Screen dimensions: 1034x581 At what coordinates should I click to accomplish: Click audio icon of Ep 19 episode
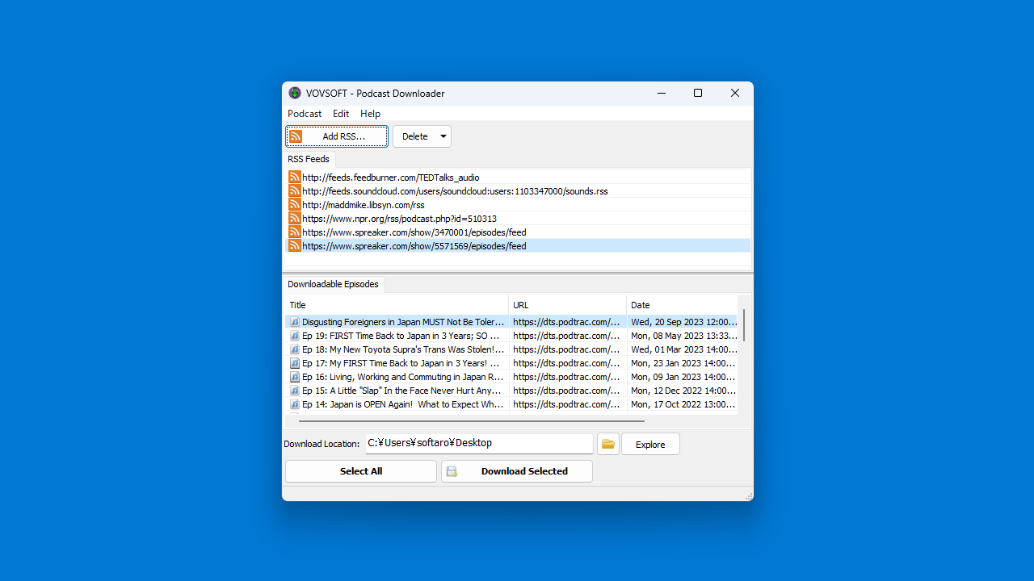295,336
